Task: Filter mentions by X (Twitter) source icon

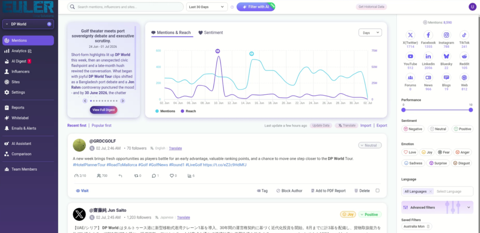Action: point(410,35)
